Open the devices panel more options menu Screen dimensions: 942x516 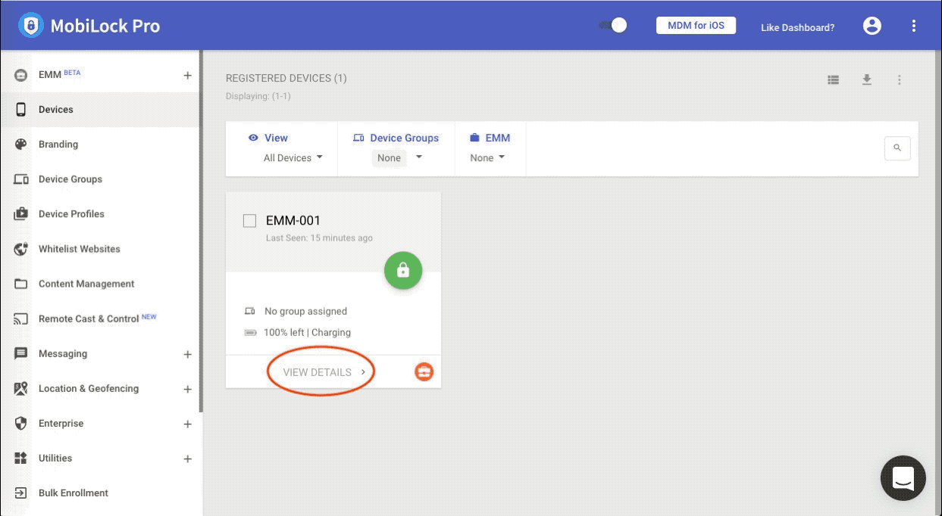click(x=900, y=79)
